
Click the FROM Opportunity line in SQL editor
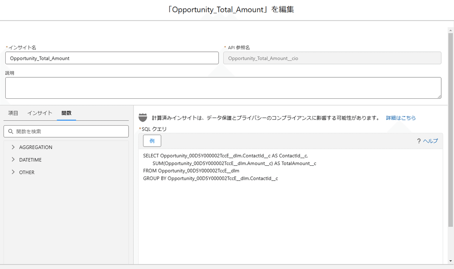pyautogui.click(x=191, y=171)
